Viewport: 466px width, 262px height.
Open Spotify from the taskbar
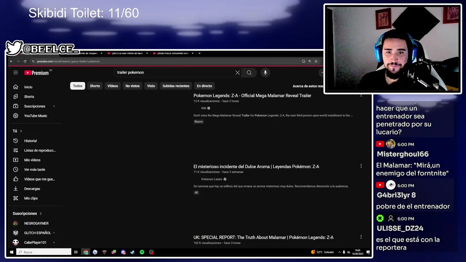(x=142, y=252)
